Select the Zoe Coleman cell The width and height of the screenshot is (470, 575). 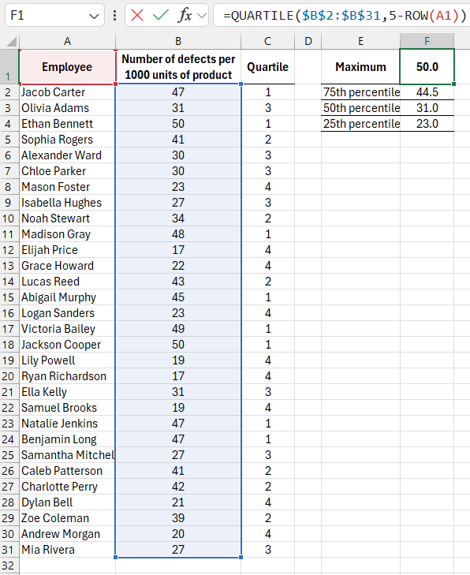tap(67, 517)
